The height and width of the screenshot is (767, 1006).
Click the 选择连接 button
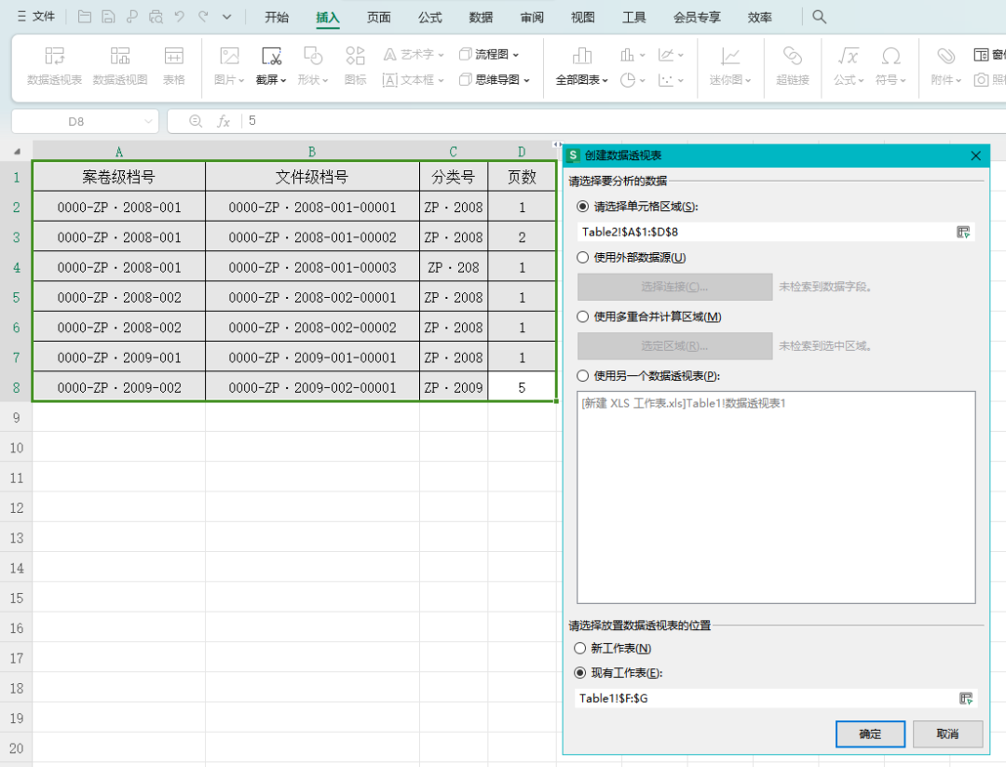(x=675, y=287)
